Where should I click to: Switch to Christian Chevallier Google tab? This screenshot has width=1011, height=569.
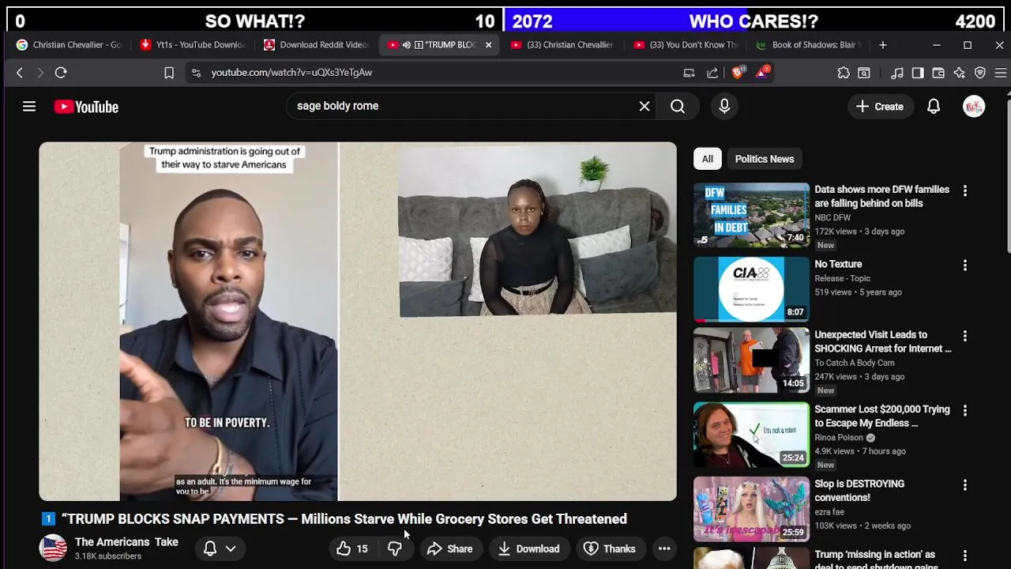pyautogui.click(x=70, y=45)
